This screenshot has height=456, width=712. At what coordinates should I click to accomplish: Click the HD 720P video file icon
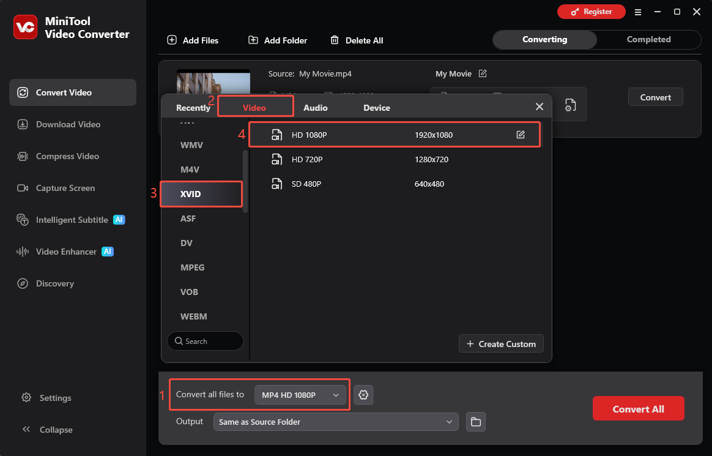pos(276,159)
